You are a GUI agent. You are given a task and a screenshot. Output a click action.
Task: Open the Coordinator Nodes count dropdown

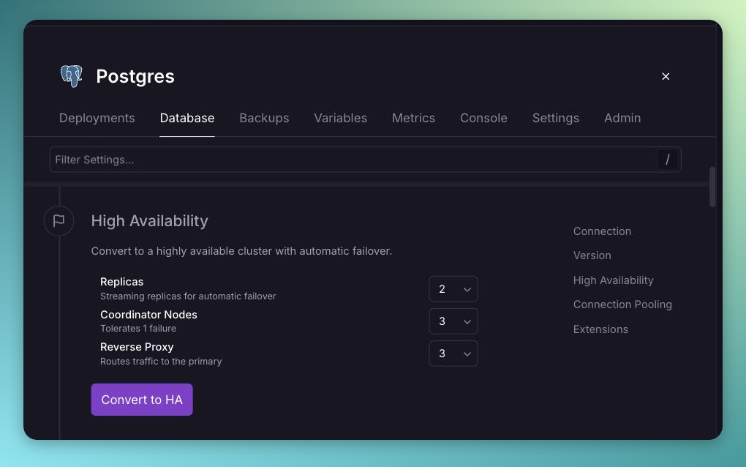pos(453,321)
